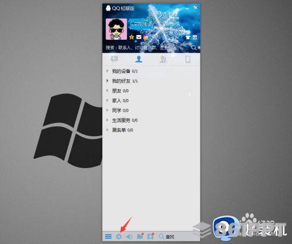Image resolution: width=292 pixels, height=244 pixels.
Task: Click the interface manager icon beside the shirt
Action: (195, 37)
